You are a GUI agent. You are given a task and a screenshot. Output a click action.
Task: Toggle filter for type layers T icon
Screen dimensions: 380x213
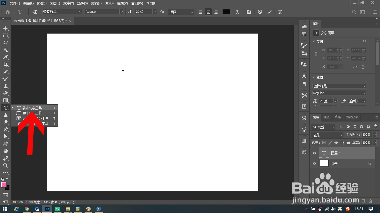pyautogui.click(x=355, y=127)
